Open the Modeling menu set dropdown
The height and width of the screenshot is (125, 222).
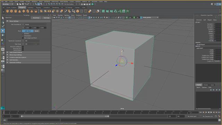(8, 4)
